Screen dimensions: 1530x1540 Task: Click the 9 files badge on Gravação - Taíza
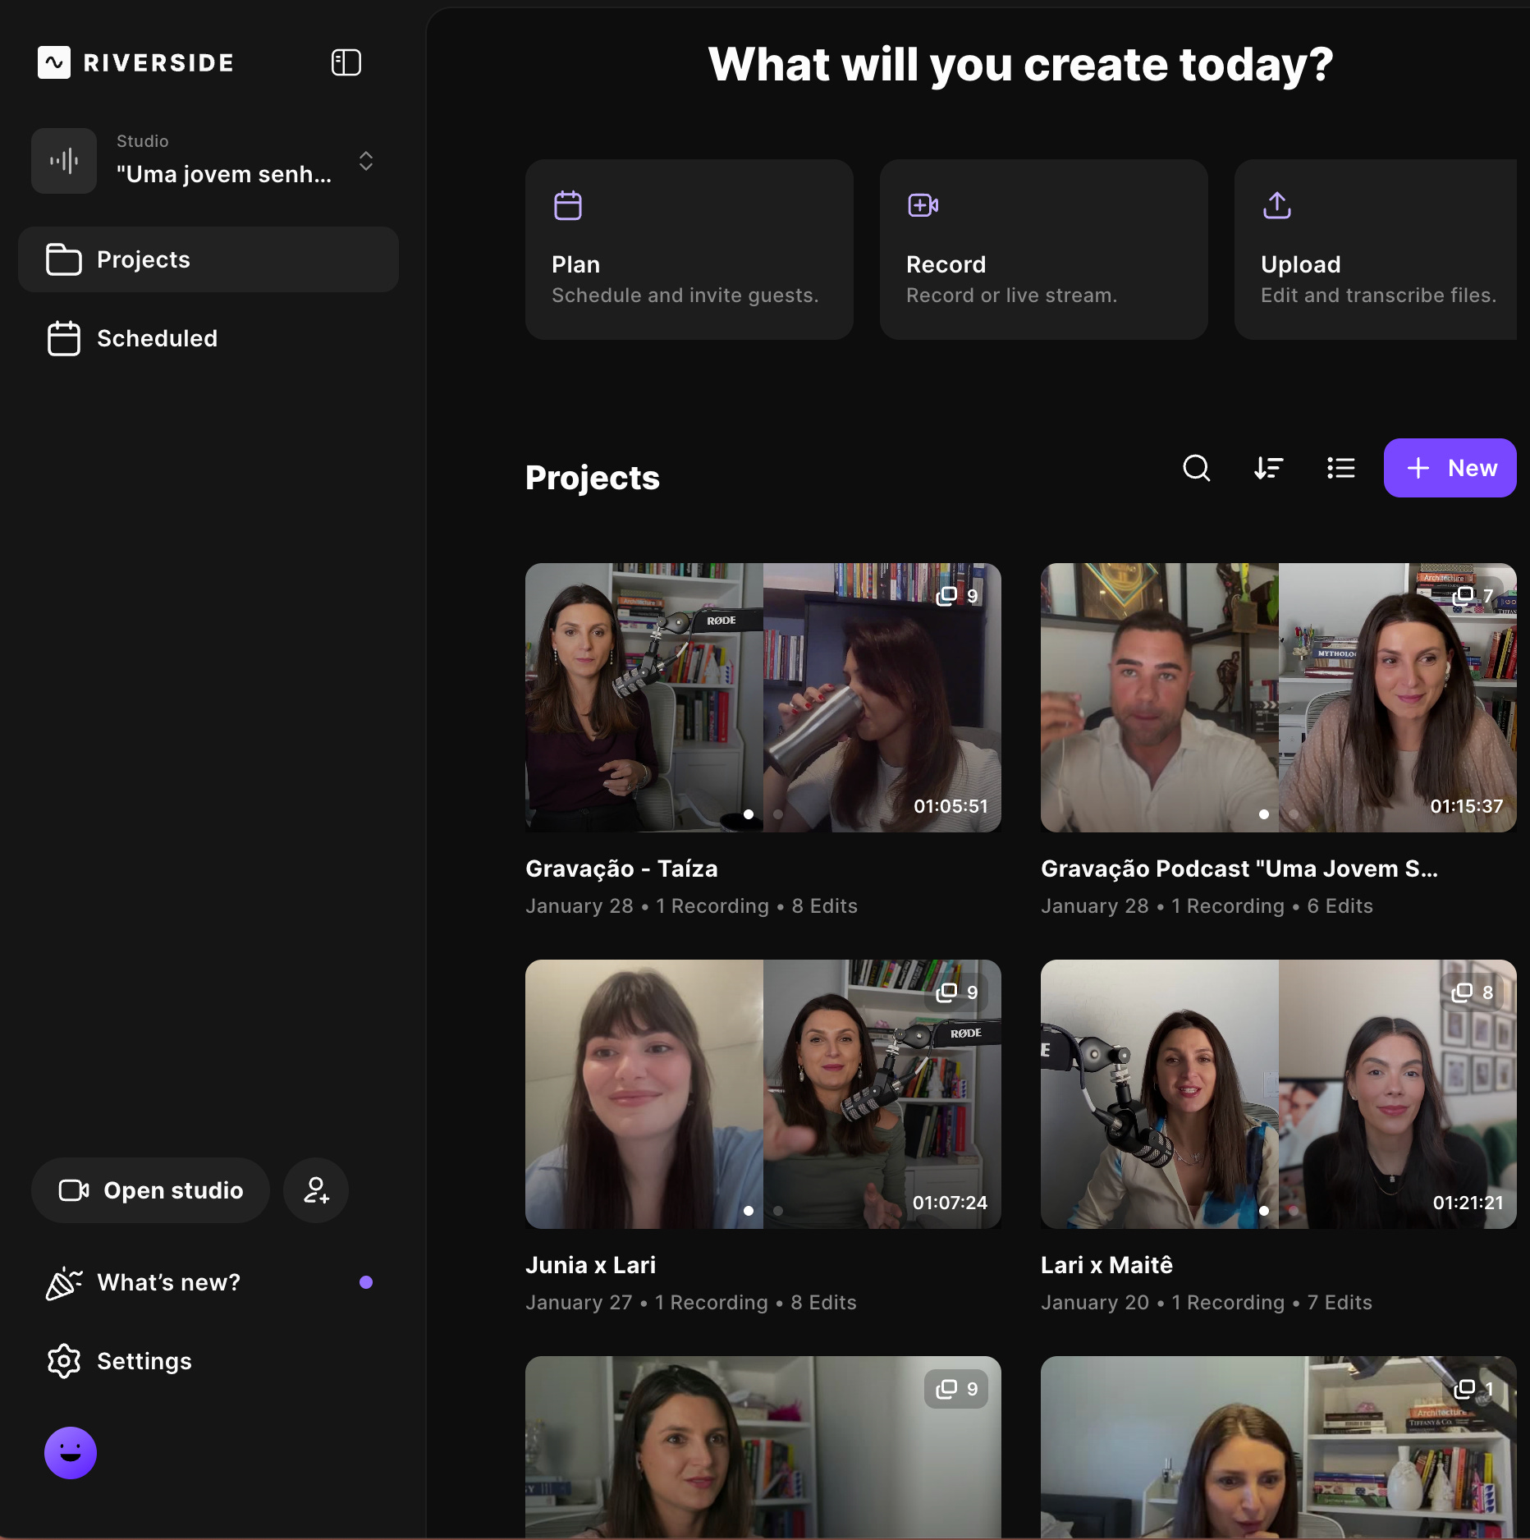point(957,596)
